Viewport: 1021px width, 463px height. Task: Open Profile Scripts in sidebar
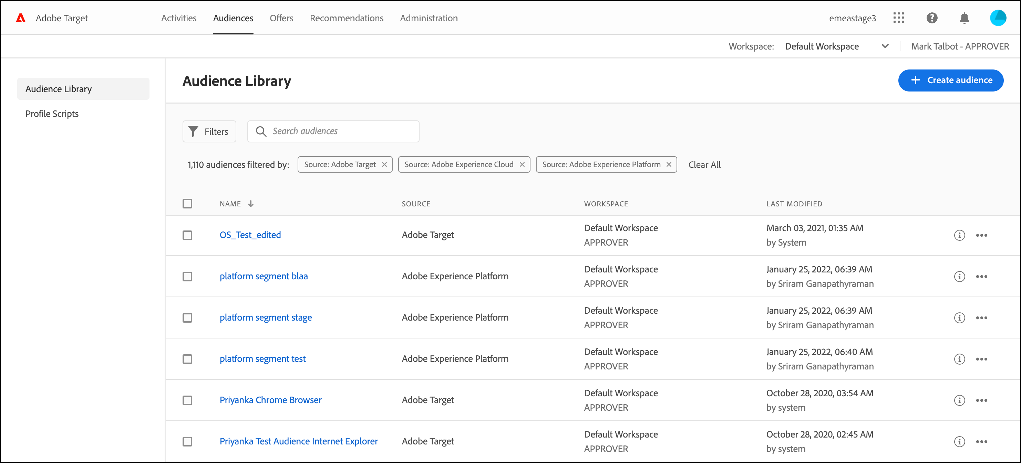point(52,114)
